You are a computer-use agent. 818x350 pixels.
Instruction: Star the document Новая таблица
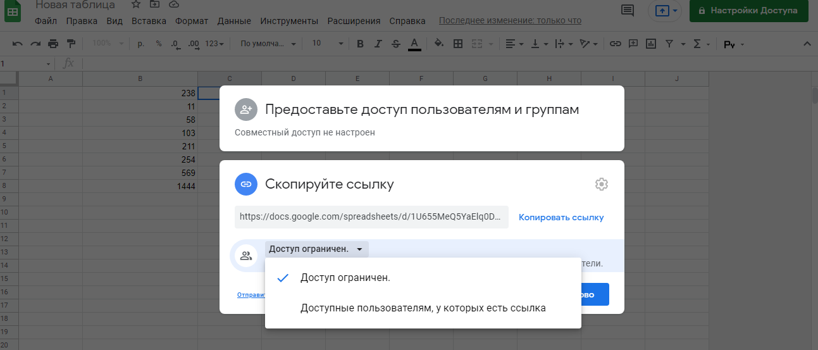coord(135,4)
